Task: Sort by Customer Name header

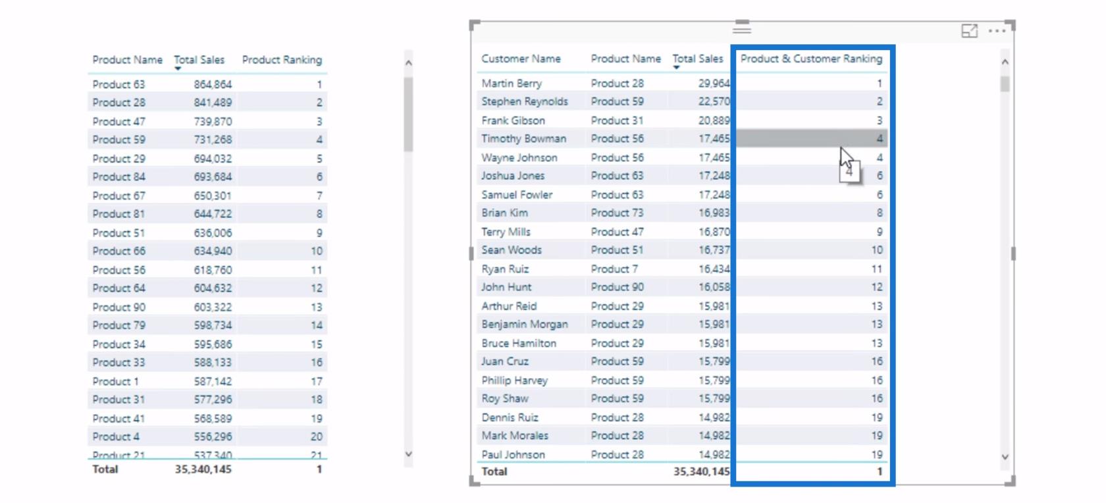Action: click(x=521, y=59)
